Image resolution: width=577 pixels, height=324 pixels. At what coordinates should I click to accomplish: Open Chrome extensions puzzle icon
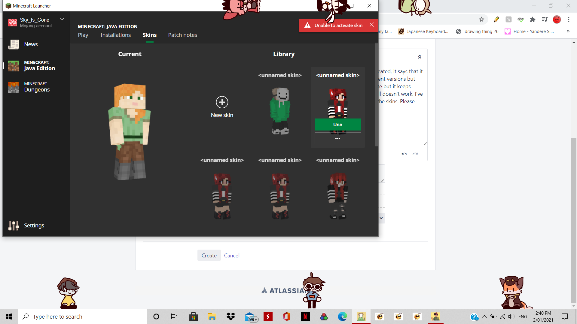click(x=533, y=19)
